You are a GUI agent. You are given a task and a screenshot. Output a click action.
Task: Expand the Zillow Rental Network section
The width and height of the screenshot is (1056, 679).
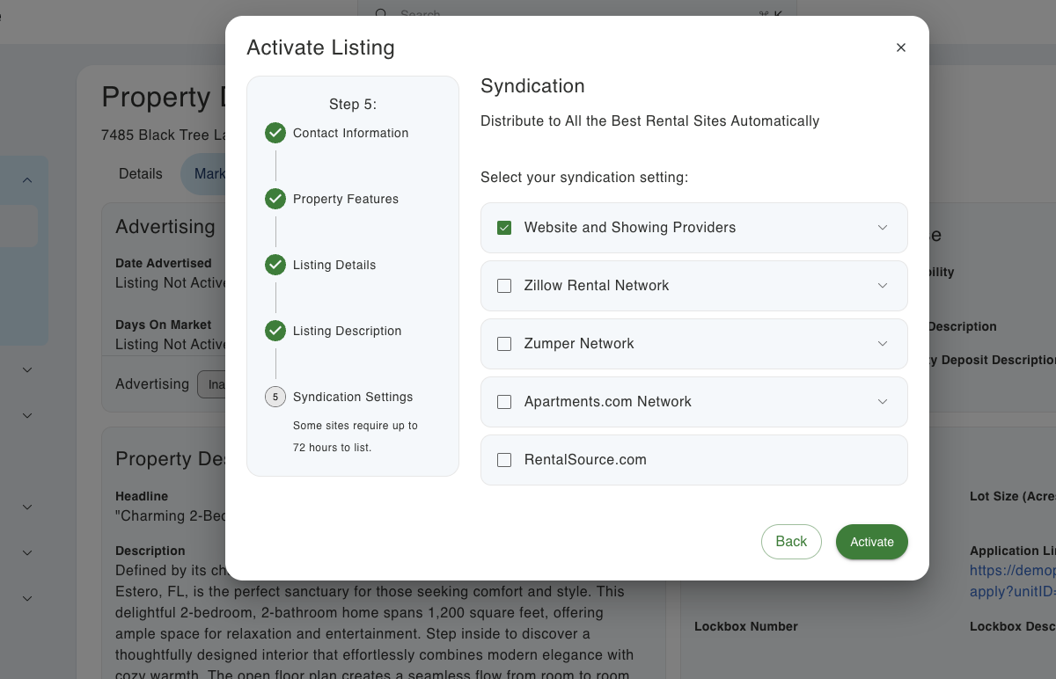click(x=883, y=286)
